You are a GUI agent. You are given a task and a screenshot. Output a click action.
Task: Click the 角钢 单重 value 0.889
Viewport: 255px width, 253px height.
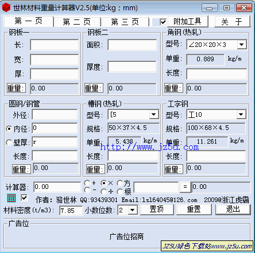(x=205, y=59)
